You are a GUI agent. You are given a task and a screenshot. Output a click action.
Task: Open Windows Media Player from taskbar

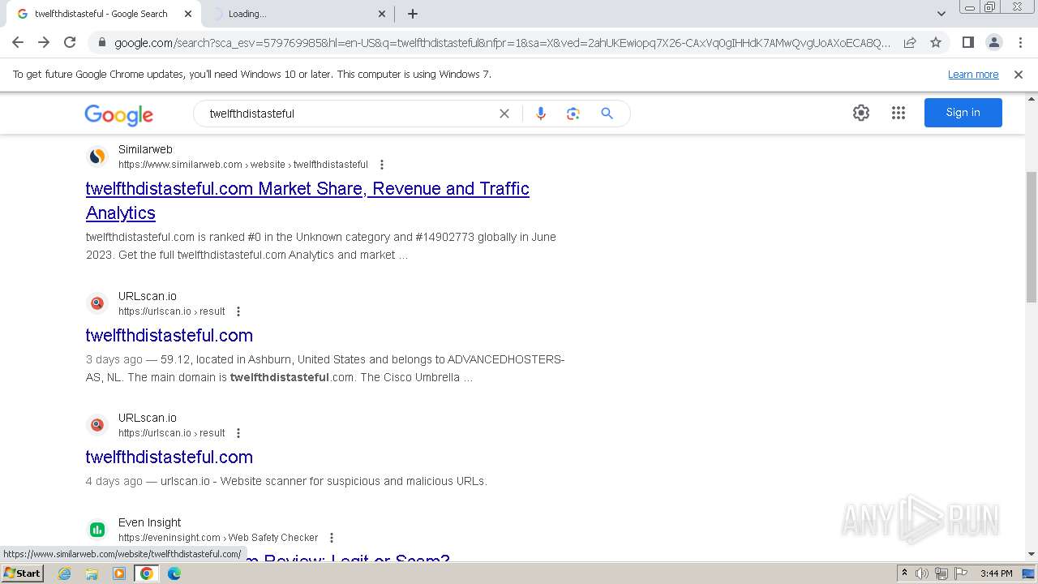click(119, 573)
